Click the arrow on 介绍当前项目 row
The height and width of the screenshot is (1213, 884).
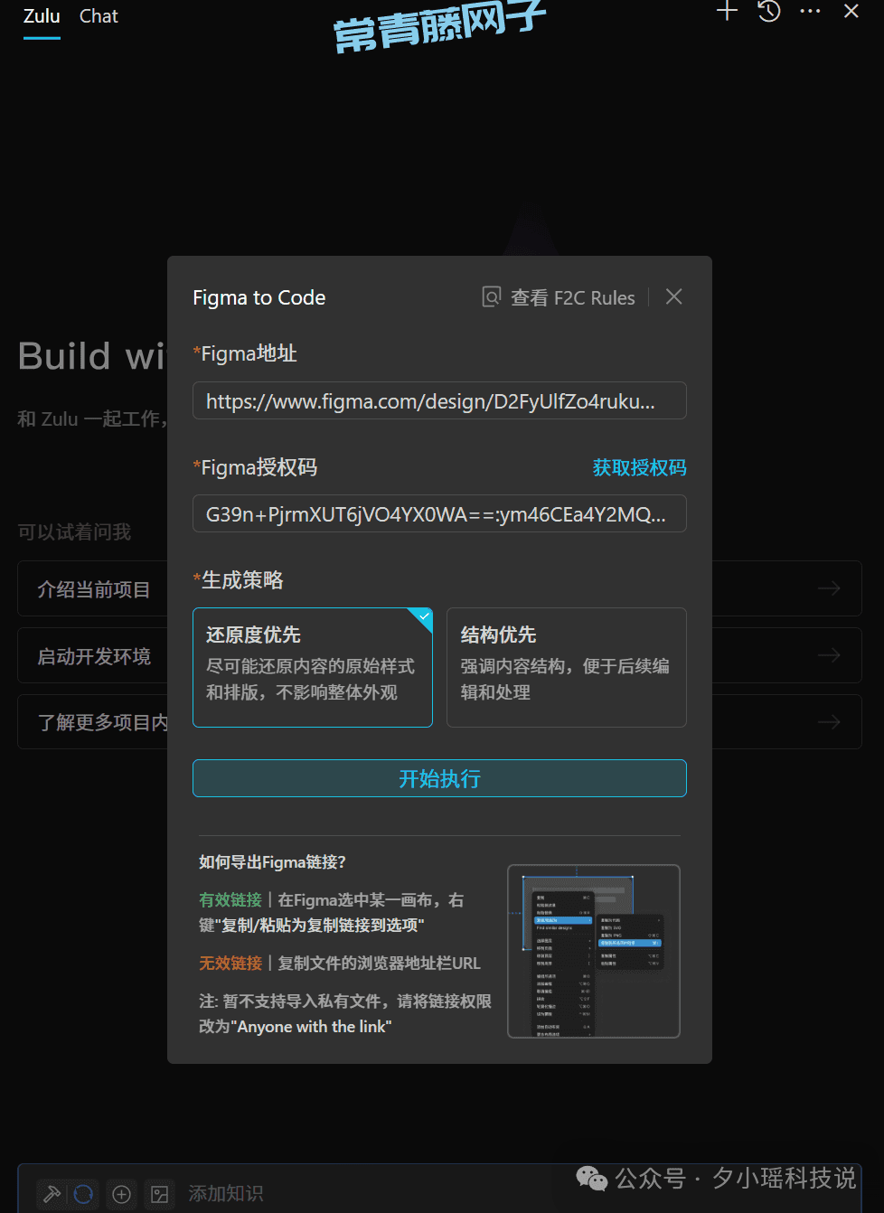(829, 588)
